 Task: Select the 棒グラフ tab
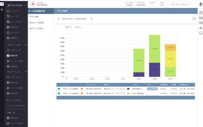point(69,27)
